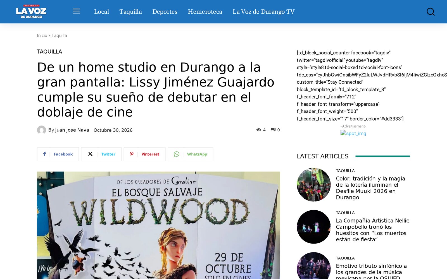Share article on Pinterest
Screen dimensions: 447x279
point(144,154)
